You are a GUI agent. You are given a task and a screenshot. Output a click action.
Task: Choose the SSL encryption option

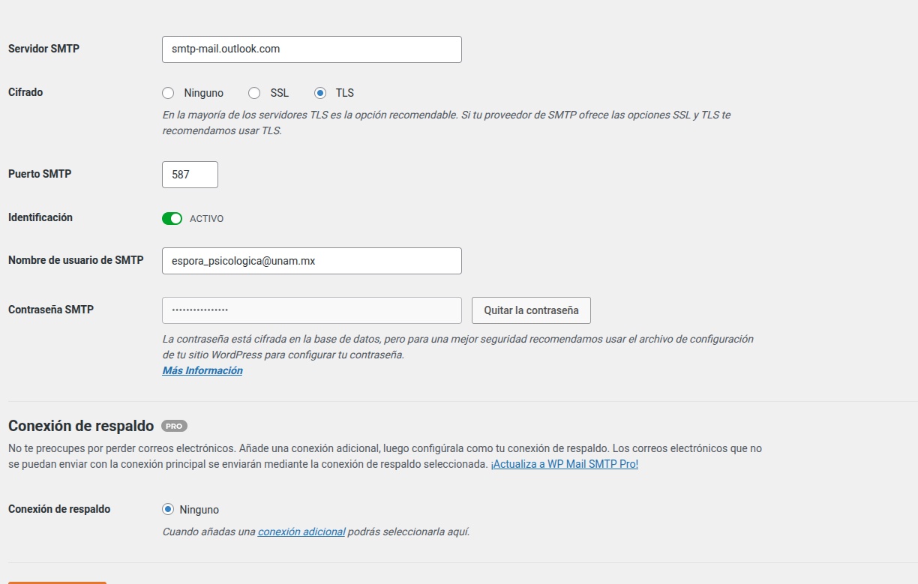click(255, 94)
